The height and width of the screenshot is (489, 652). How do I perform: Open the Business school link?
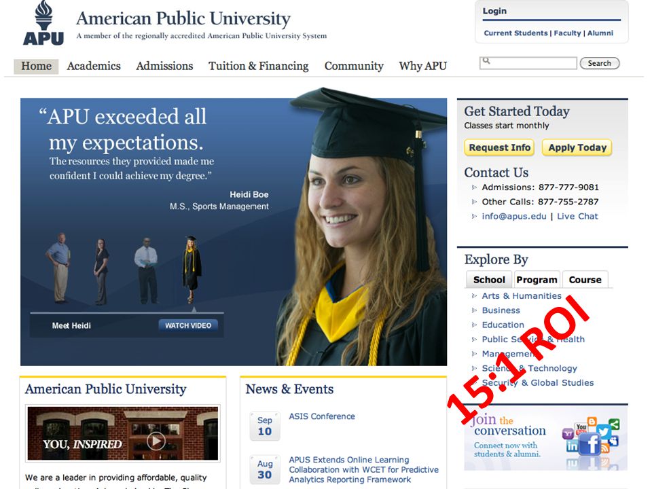[501, 310]
